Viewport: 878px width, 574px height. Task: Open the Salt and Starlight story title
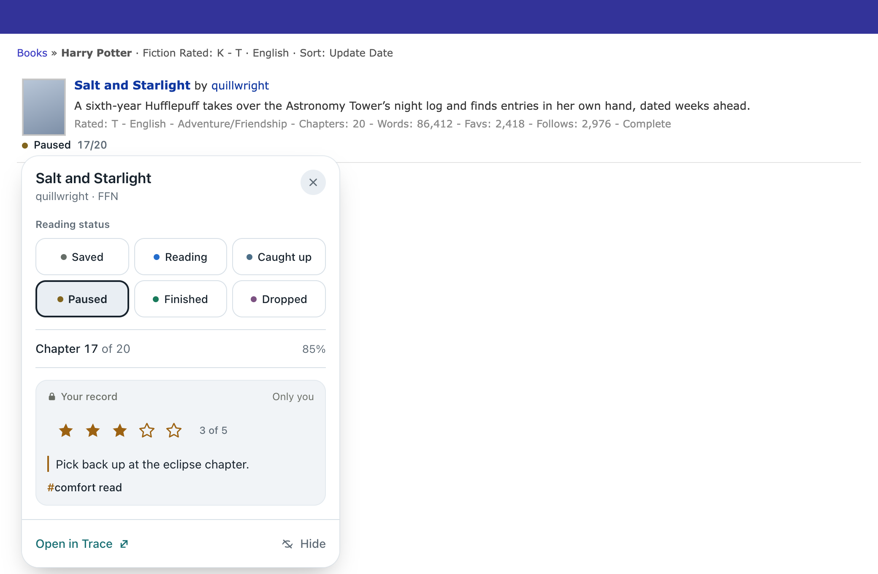132,85
